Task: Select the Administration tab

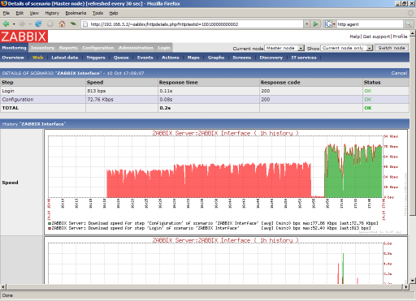Action: (136, 48)
